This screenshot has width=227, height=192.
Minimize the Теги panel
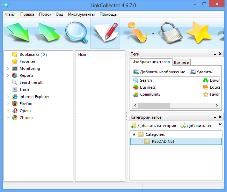(x=215, y=54)
